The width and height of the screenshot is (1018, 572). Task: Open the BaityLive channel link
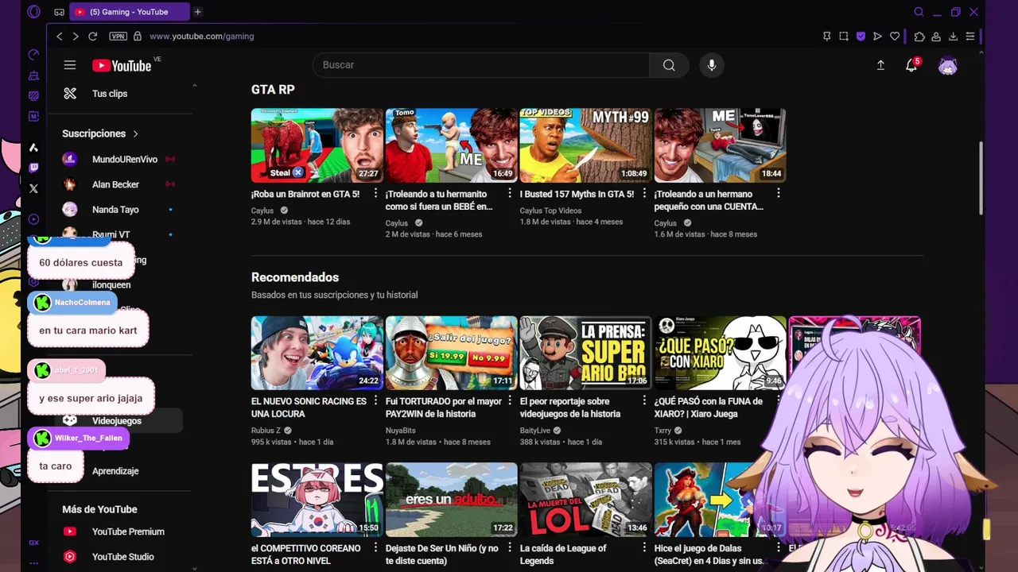pos(535,431)
